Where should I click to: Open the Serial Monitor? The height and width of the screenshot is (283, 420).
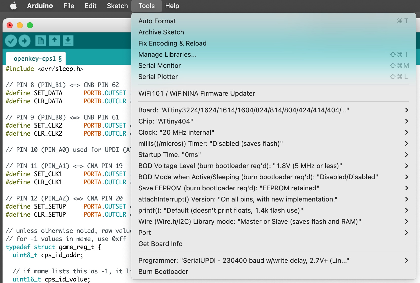coord(274,66)
